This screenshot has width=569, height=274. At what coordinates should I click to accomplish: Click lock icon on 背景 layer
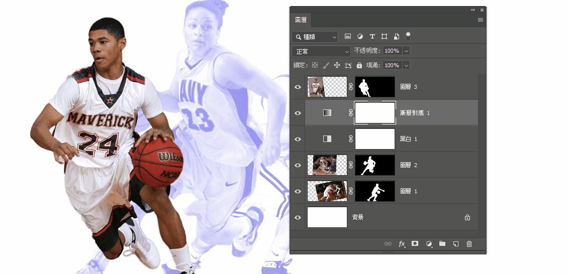[x=467, y=217]
